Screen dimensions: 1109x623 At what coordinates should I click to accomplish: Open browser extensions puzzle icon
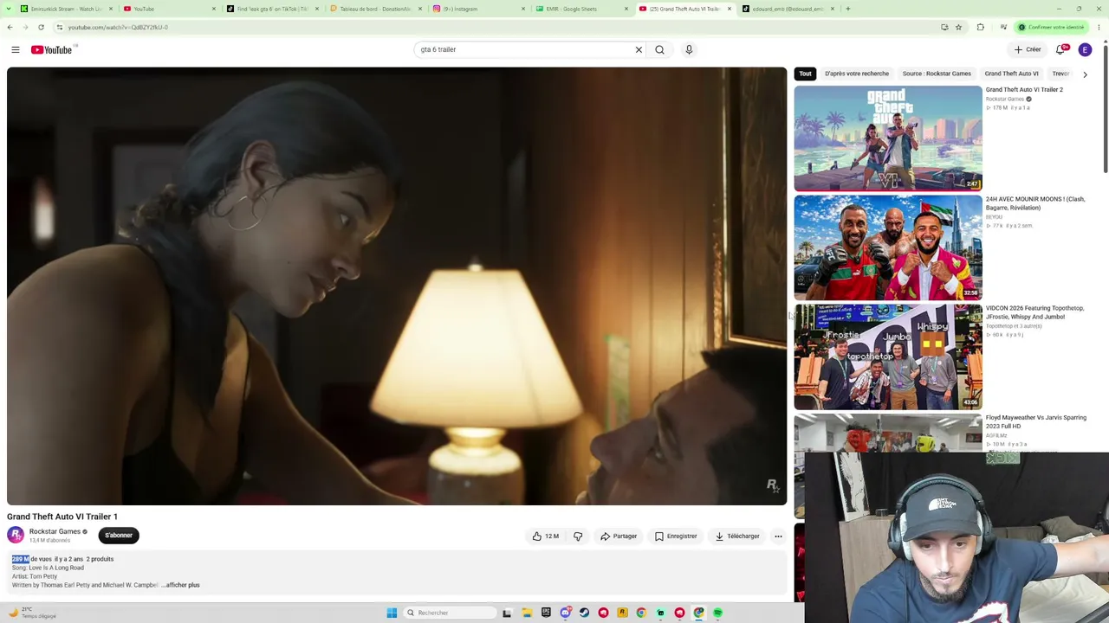click(x=980, y=27)
